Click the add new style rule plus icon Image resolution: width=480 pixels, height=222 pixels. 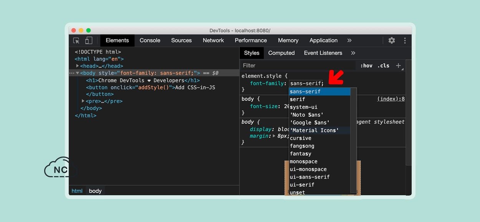[x=399, y=65]
